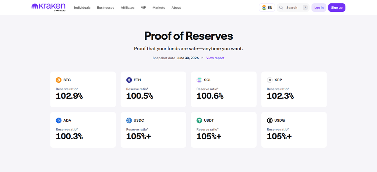This screenshot has height=172, width=377.
Task: Click the Reserve ratio label under USDT
Action: (x=208, y=129)
